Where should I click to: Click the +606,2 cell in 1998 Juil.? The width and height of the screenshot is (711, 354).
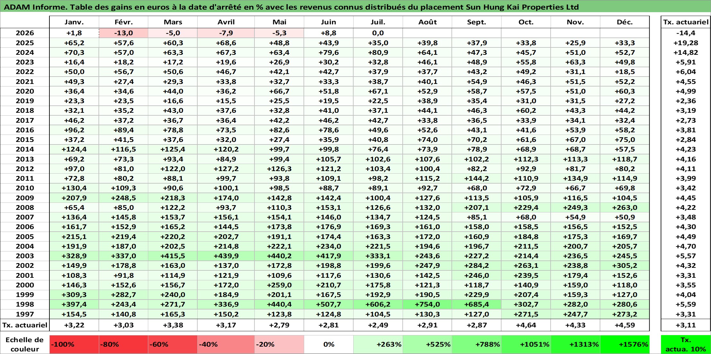(378, 304)
